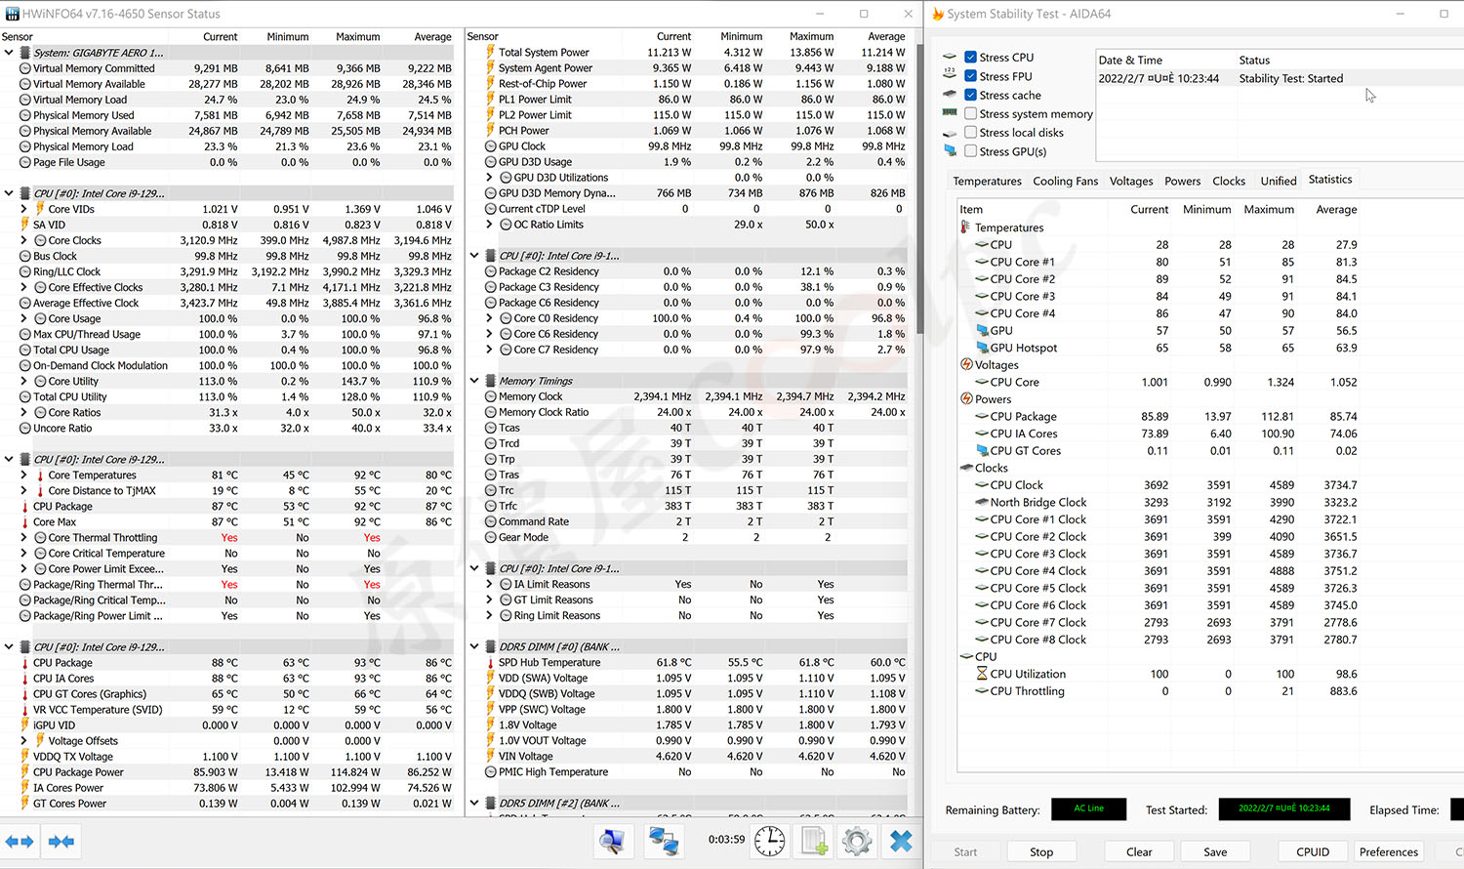
Task: Click the hourglass icon beside CPU Utilization
Action: pos(982,674)
